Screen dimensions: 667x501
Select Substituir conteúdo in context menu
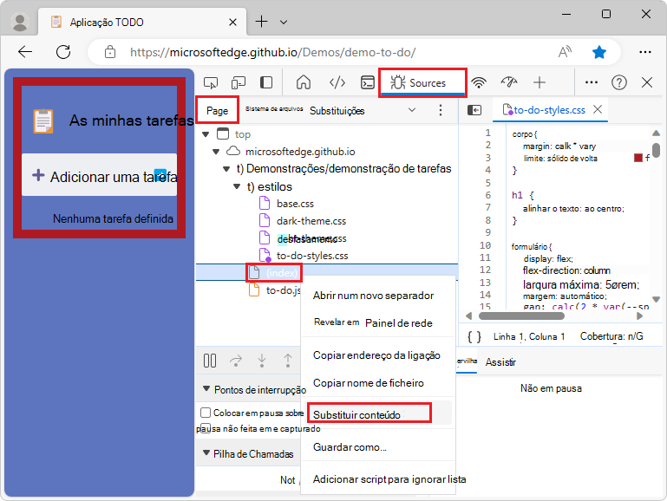[356, 414]
